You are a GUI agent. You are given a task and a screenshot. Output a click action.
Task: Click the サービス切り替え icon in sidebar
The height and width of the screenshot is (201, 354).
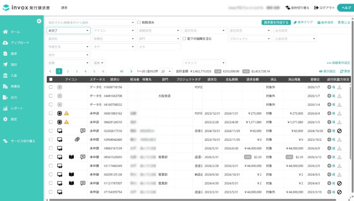5,141
